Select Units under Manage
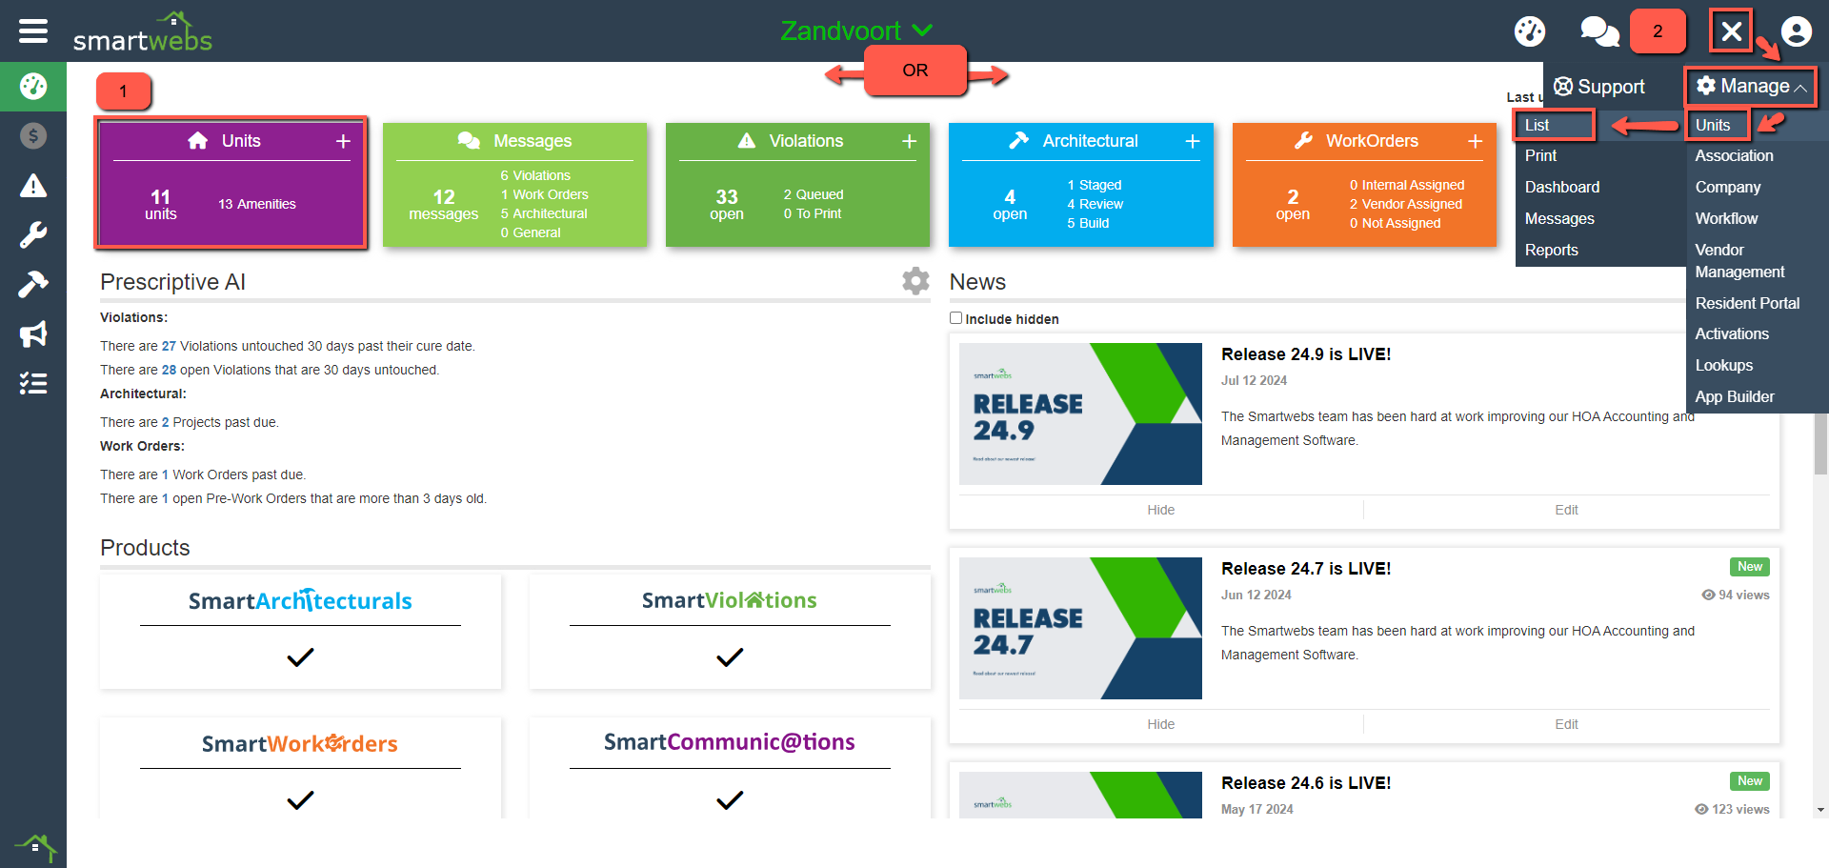The image size is (1829, 868). tap(1713, 125)
